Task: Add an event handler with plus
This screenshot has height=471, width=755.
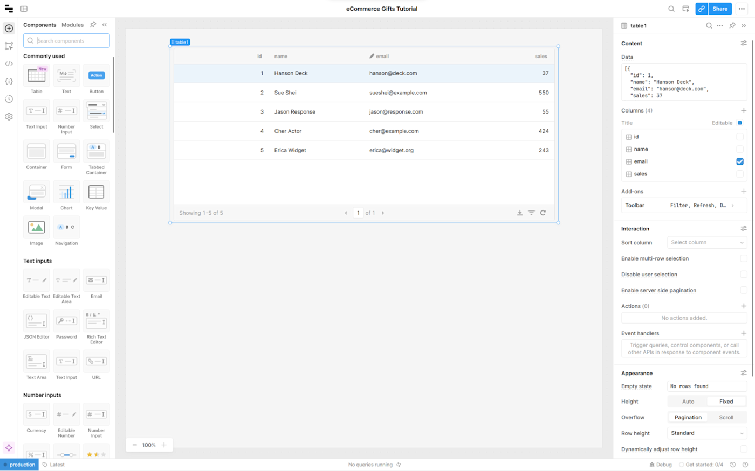Action: tap(744, 333)
